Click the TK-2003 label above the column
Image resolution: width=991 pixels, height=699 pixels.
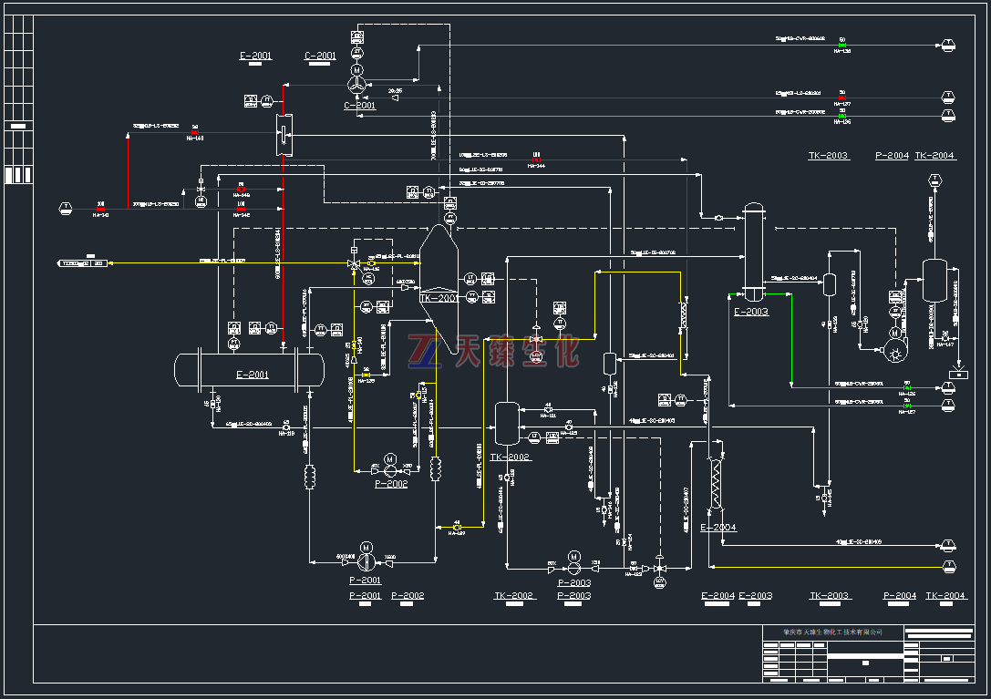coord(828,156)
